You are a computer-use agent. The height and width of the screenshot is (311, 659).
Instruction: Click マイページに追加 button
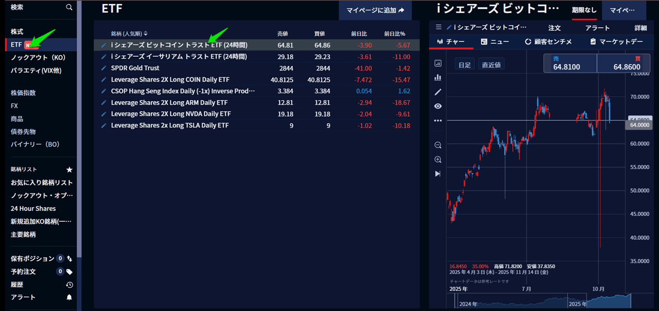(375, 10)
